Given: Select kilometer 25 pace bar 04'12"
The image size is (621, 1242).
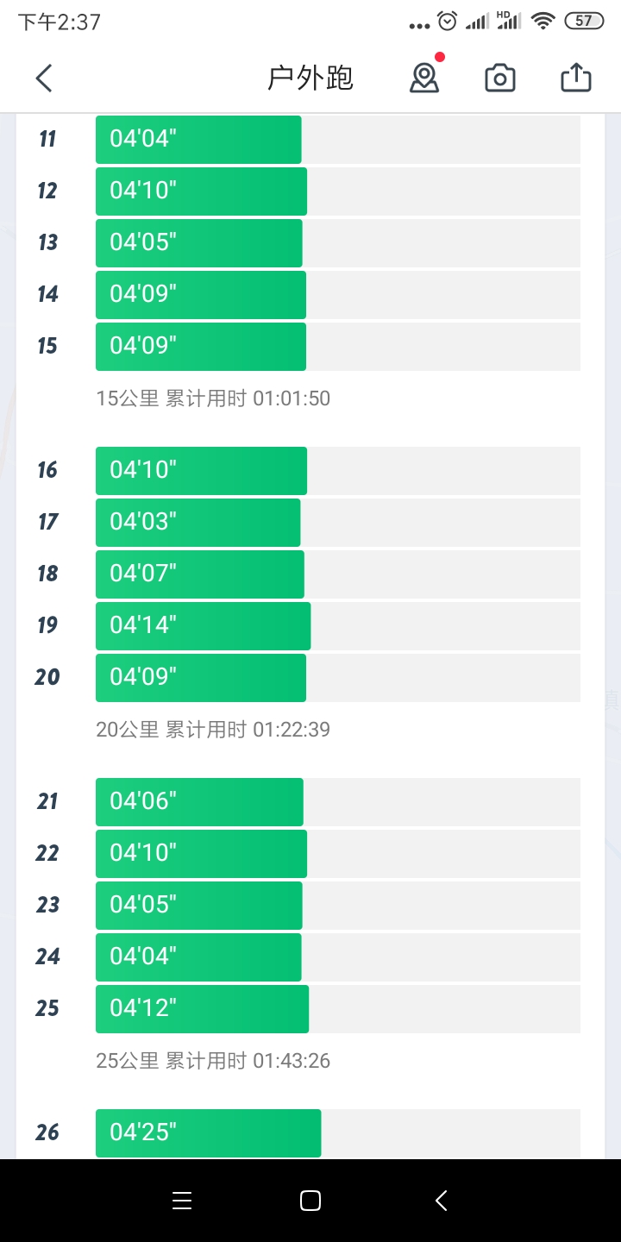Looking at the screenshot, I should pos(202,1009).
